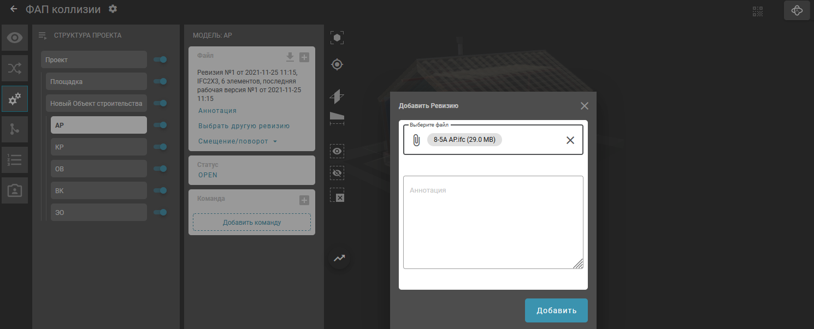Click into the Аннотация text field
The image size is (814, 329).
[493, 222]
